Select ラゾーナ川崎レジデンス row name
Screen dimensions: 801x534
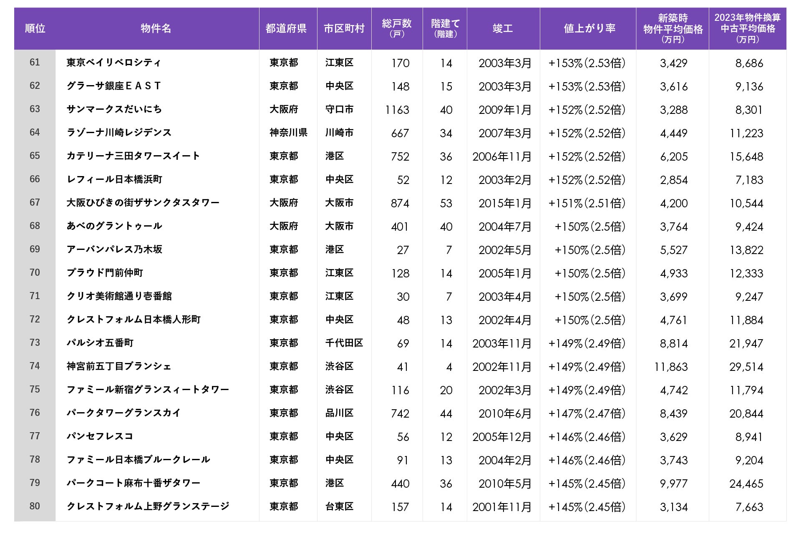tap(119, 133)
